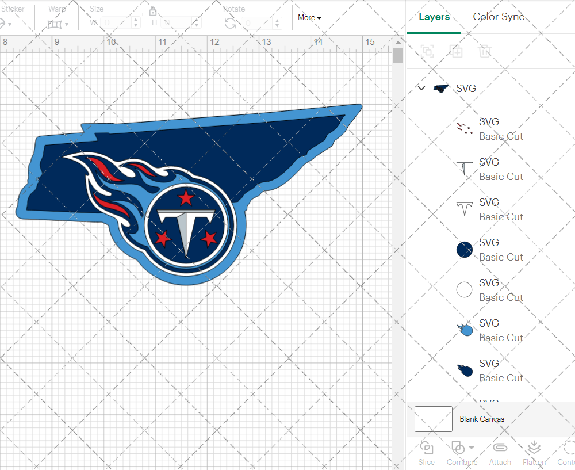Click the canvas scrollbar up arrow
This screenshot has height=470, width=575.
click(x=398, y=42)
